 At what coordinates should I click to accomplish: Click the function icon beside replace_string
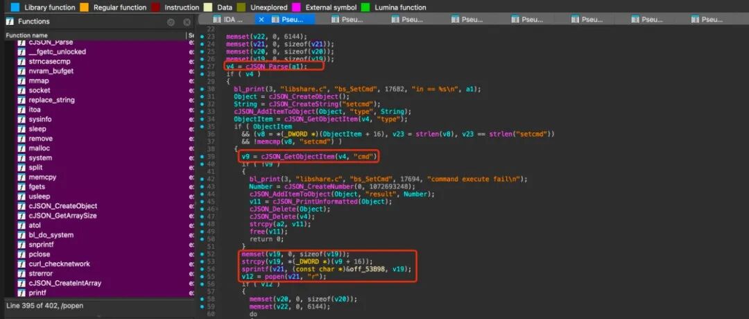[21, 100]
